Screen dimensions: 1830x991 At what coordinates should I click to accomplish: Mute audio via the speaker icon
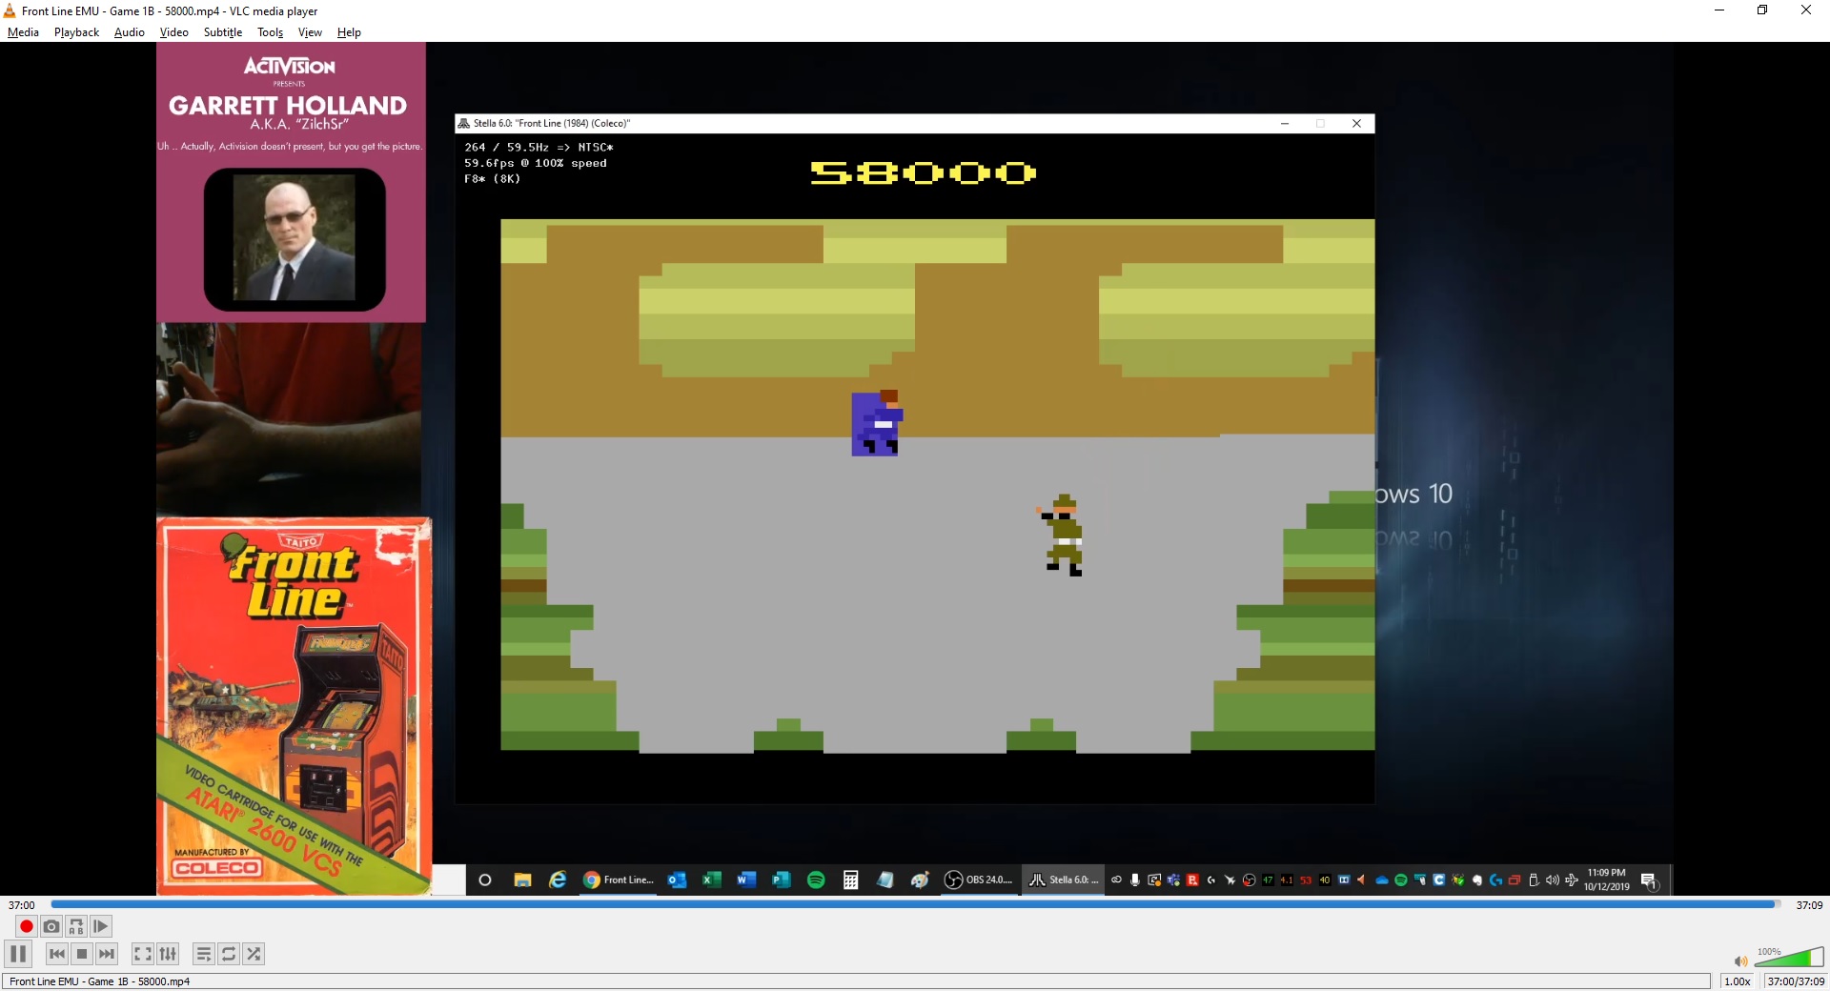tap(1740, 961)
